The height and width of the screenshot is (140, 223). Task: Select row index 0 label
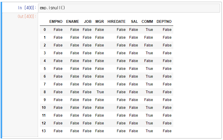coord(45,30)
